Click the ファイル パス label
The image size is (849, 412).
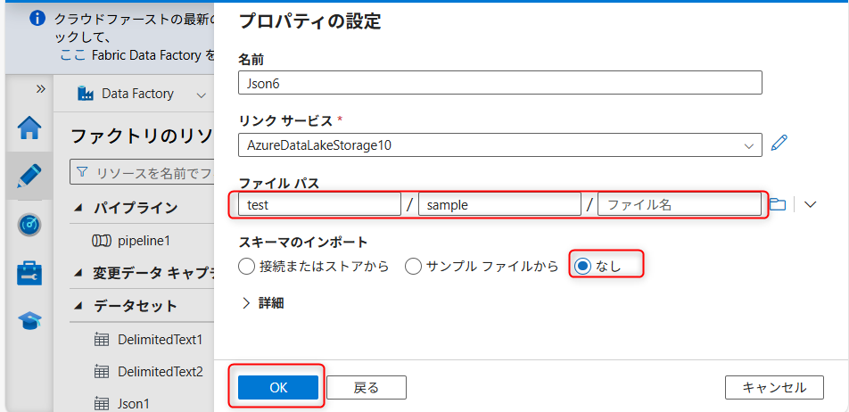[x=279, y=183]
